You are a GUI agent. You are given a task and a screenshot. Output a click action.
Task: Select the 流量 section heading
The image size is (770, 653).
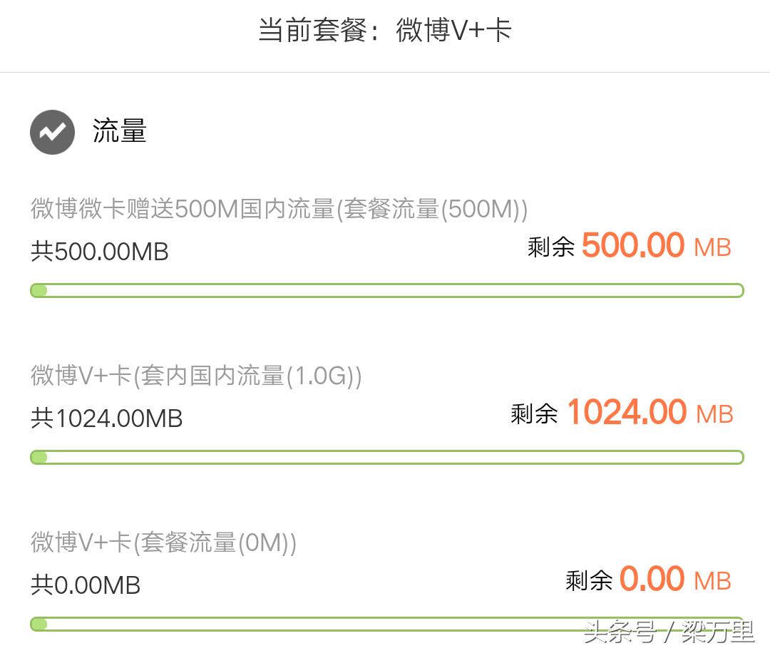click(x=119, y=131)
